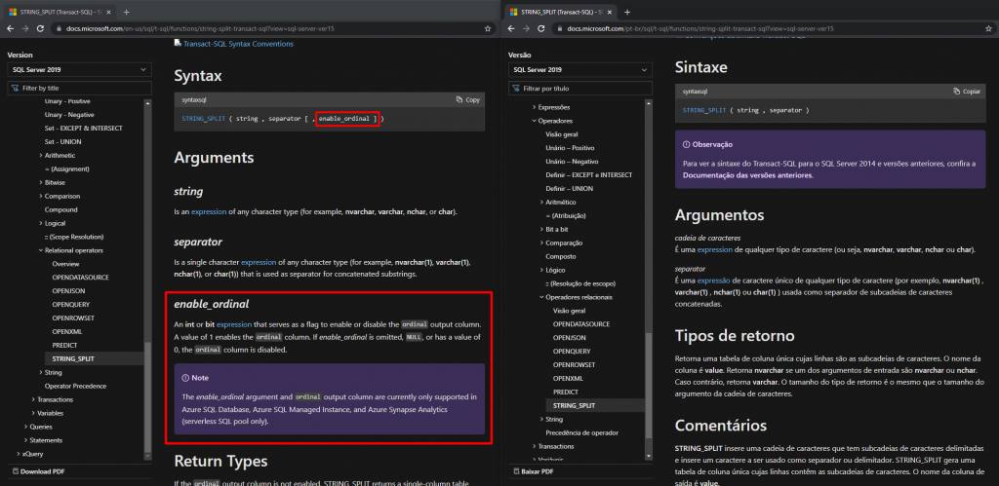Collapse the Operadores tree node
Viewport: 999px width, 486px height.
(x=535, y=121)
